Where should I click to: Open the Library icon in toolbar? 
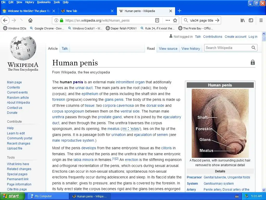coord(243,20)
